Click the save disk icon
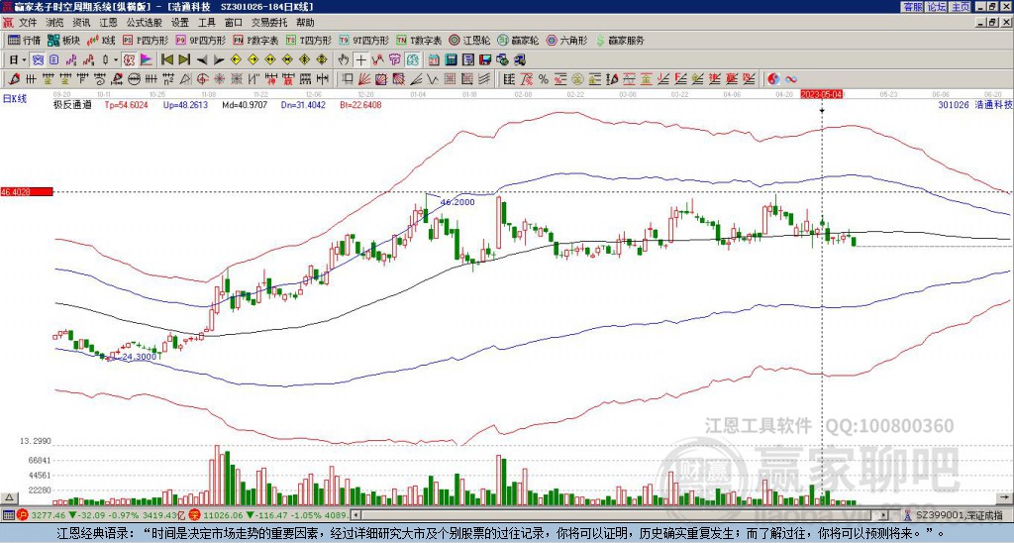Screen dimensions: 1014x543 (x=485, y=59)
